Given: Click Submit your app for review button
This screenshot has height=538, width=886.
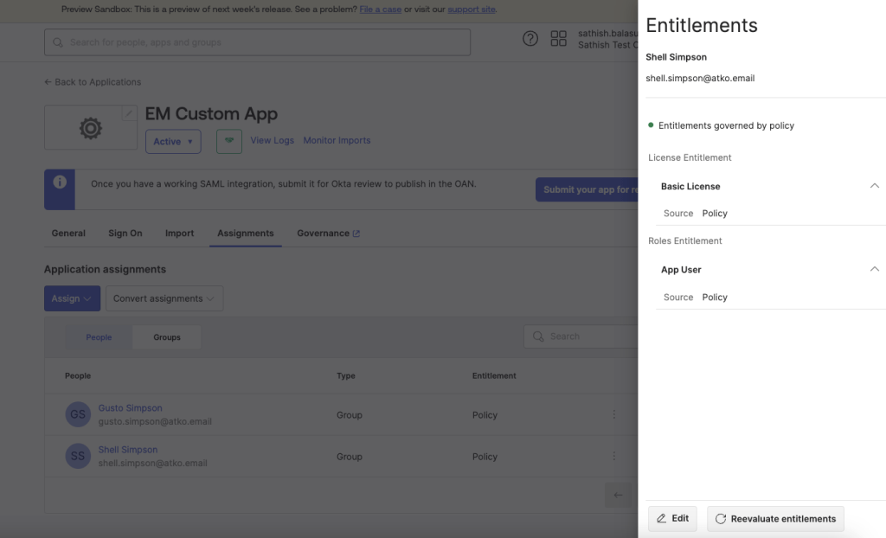Looking at the screenshot, I should 587,189.
